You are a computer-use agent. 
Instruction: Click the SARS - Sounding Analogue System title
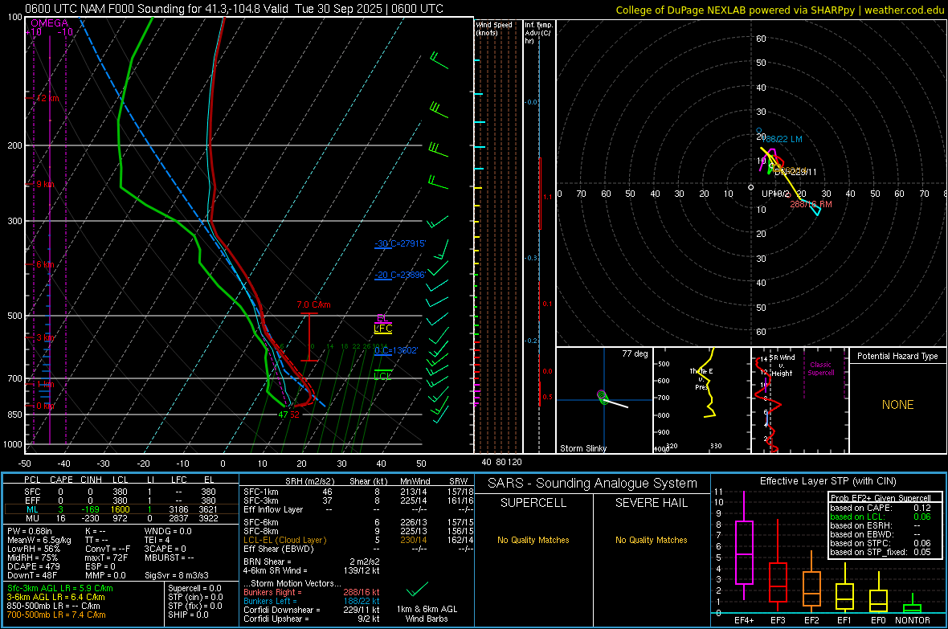click(x=593, y=484)
